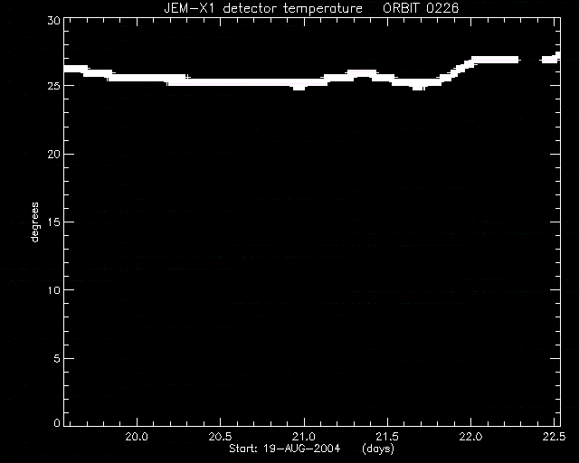Click the x-axis tick label 21.5
The image size is (579, 463).
[x=388, y=437]
